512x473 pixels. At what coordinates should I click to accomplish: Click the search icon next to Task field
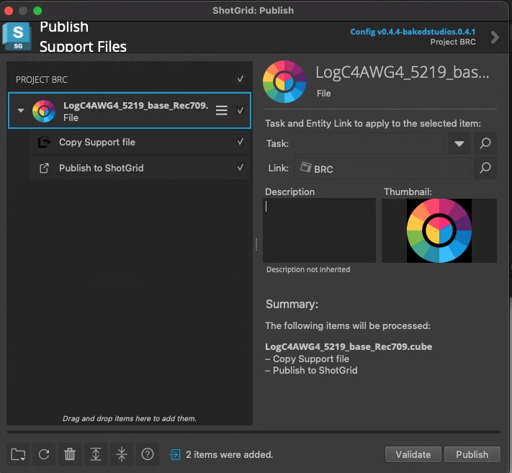485,143
